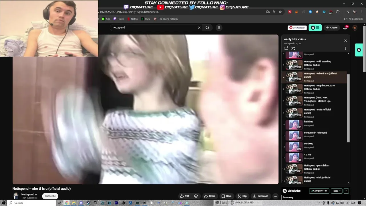Open more actions ellipsis under video
This screenshot has height=206, width=366.
point(275,196)
